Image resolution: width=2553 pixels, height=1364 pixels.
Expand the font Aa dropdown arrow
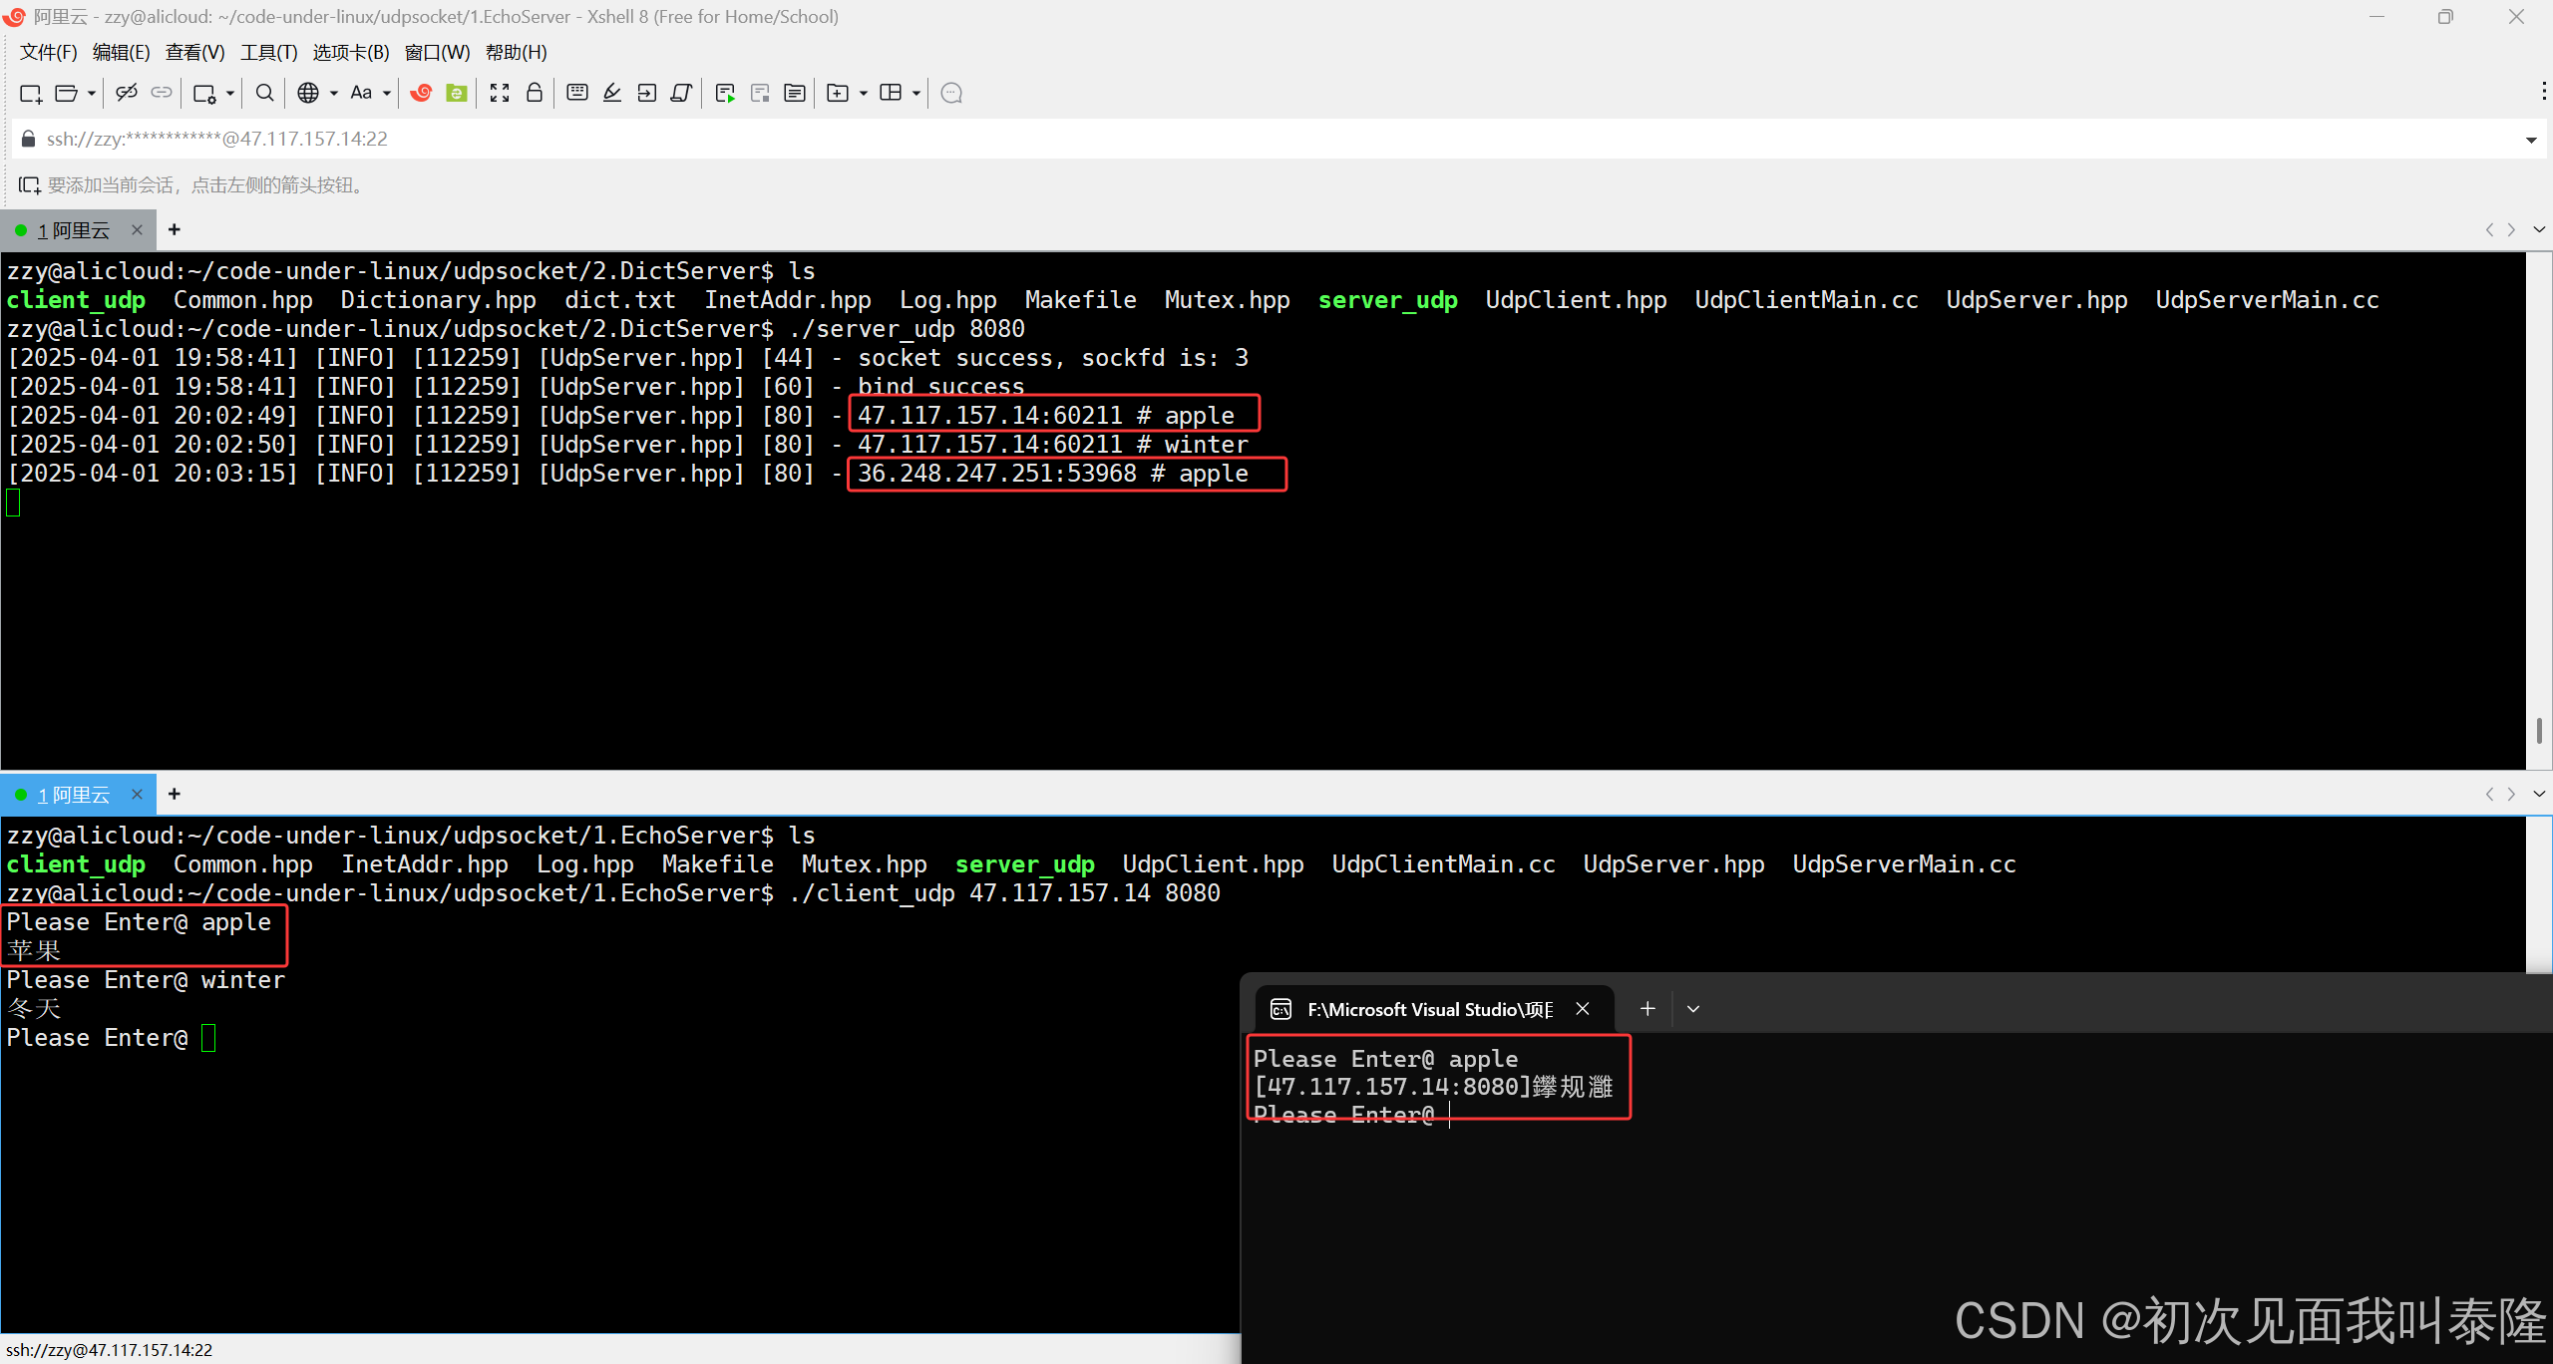click(x=387, y=94)
